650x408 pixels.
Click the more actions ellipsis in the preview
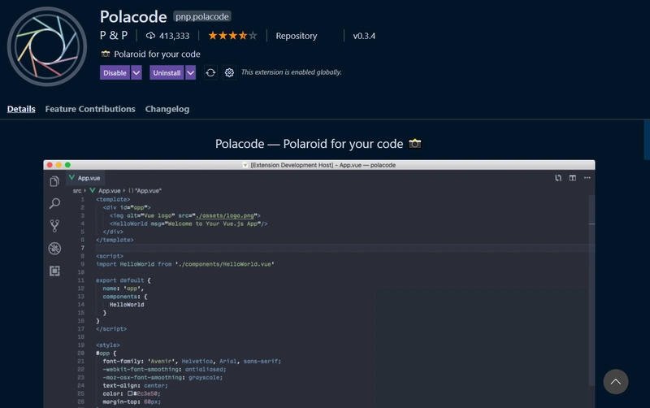pos(587,178)
